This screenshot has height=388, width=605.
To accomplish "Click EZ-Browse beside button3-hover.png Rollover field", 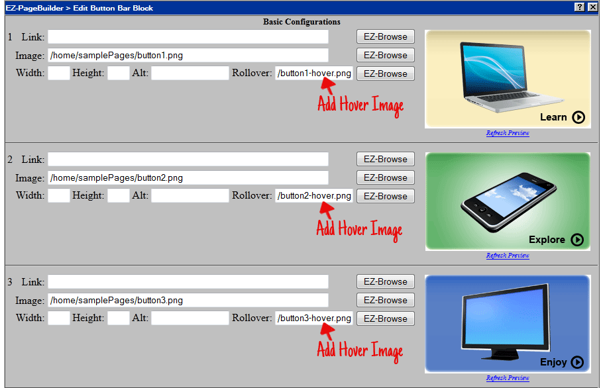I will (386, 319).
